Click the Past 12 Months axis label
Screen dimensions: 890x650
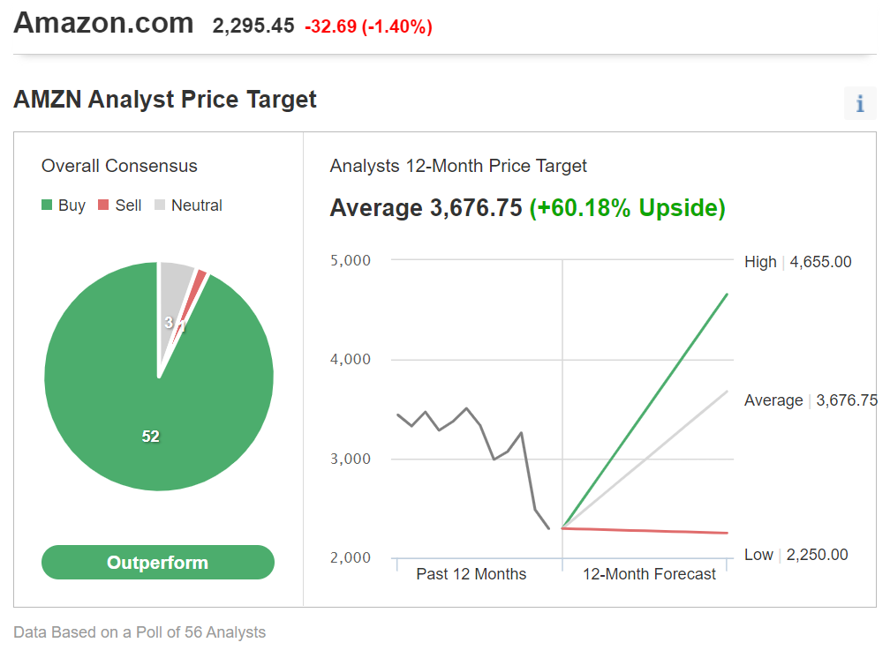(471, 574)
